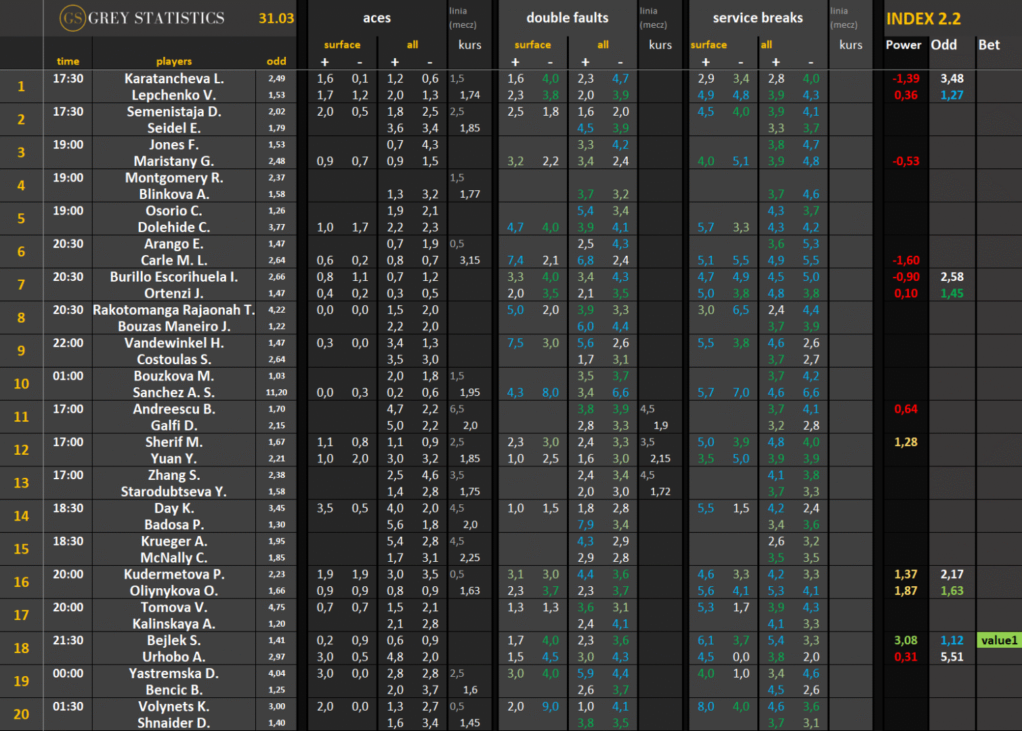Click the Power column header
Image resolution: width=1022 pixels, height=731 pixels.
coord(903,45)
